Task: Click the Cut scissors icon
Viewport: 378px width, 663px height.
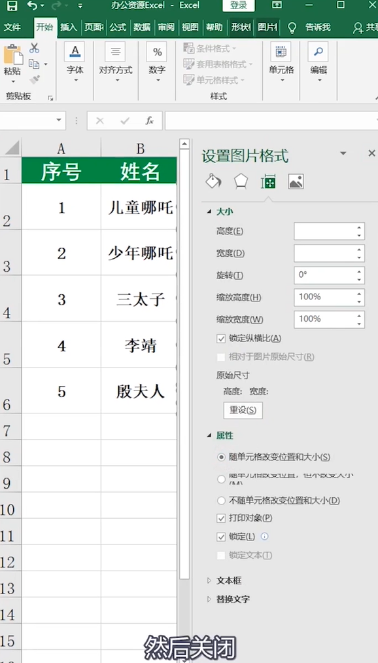Action: [34, 48]
